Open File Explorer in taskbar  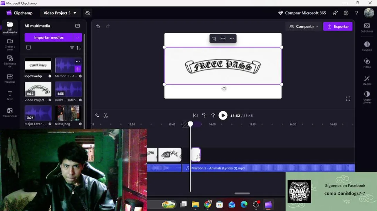[195, 205]
